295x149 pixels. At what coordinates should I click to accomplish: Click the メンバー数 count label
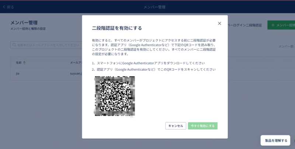tap(286, 47)
